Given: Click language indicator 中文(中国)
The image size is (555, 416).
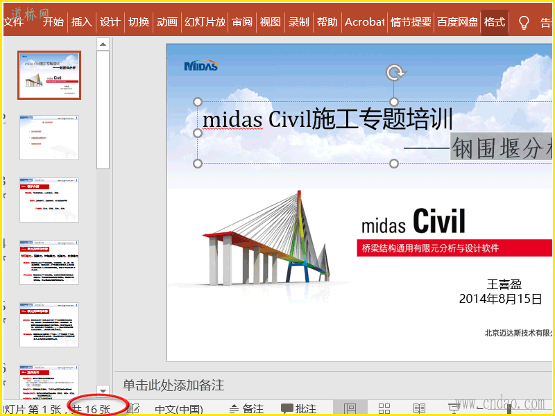Looking at the screenshot, I should point(179,409).
